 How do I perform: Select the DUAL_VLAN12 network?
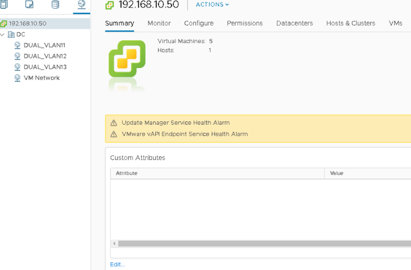(x=45, y=56)
